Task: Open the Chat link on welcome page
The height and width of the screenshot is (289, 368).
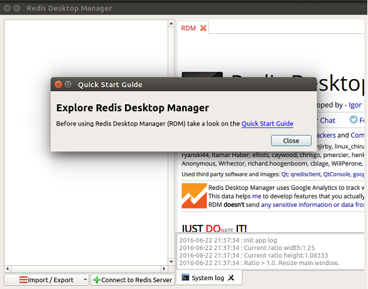Action: [327, 121]
